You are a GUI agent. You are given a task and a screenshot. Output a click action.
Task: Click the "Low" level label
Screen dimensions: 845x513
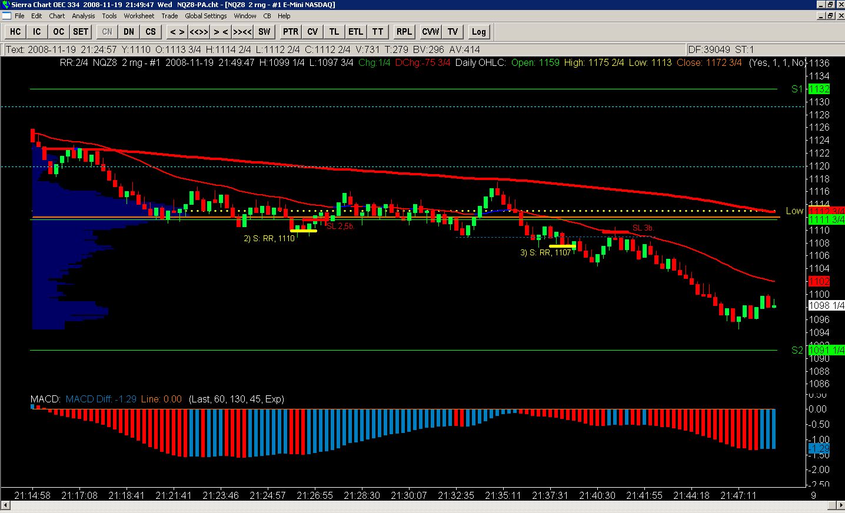(x=794, y=211)
